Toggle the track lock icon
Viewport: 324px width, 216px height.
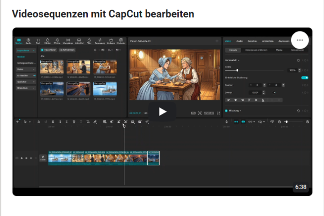coord(22,158)
